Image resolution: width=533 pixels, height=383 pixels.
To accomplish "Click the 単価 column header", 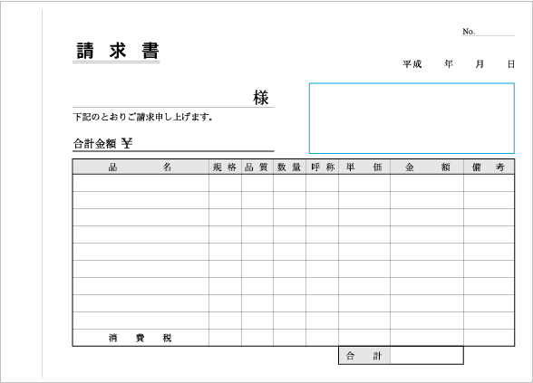I will pyautogui.click(x=364, y=167).
